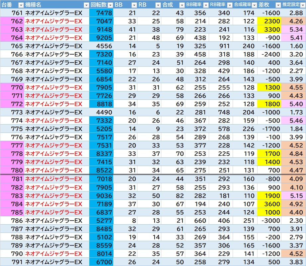This screenshot has height=266, width=306.
Task: Open the 回転数 column filter dropdown
Action: pos(110,5)
